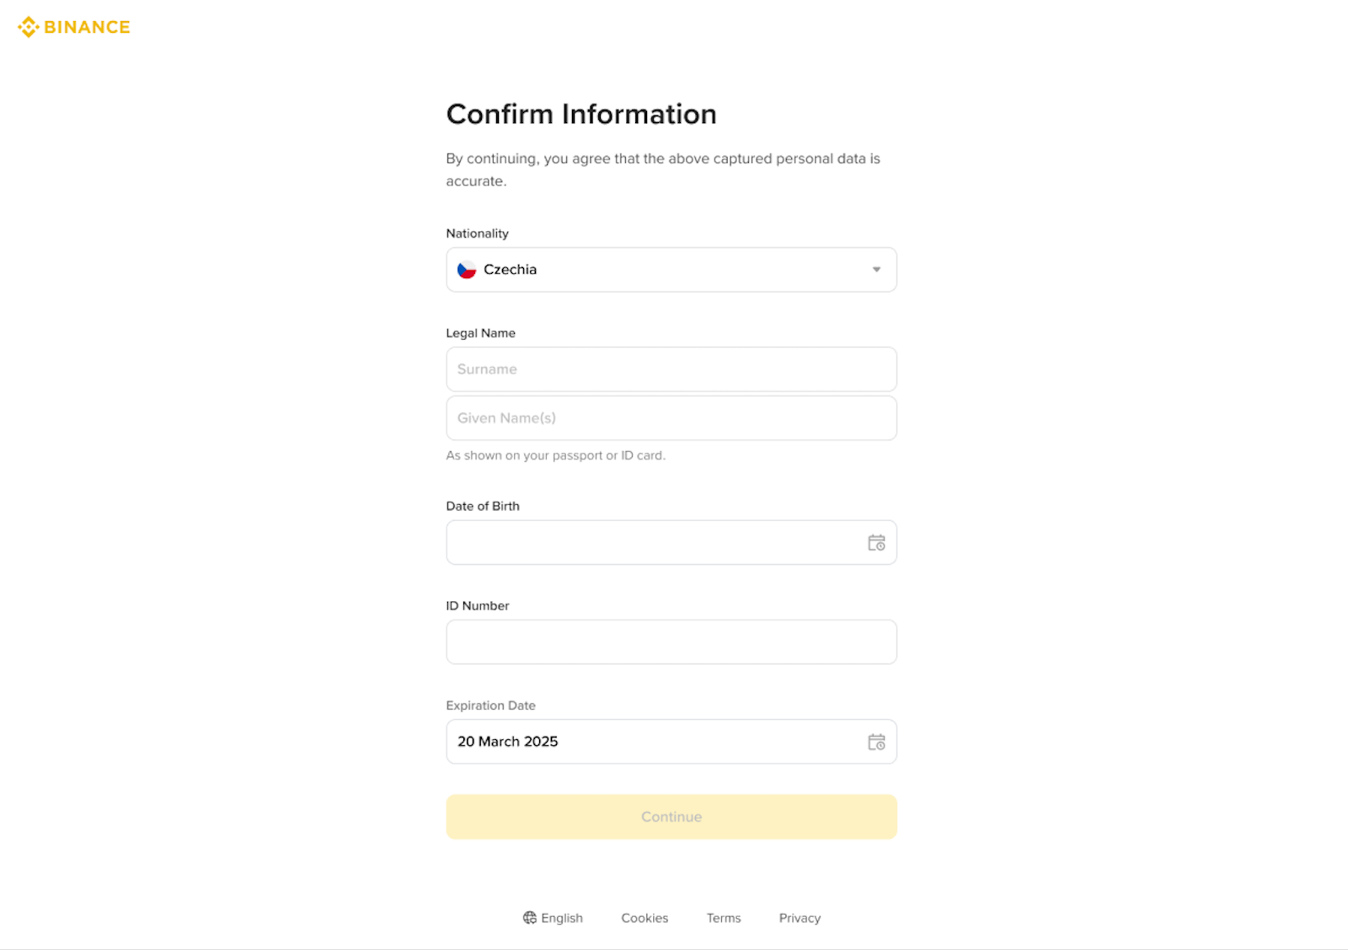Expand the Nationality dropdown arrow
The height and width of the screenshot is (950, 1348).
click(876, 270)
